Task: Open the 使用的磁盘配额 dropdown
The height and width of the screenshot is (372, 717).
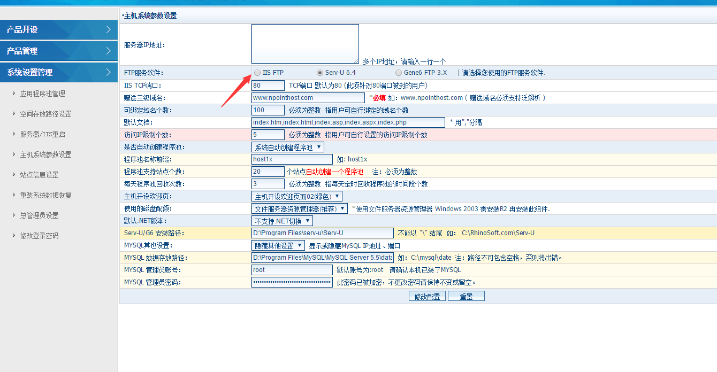Action: pyautogui.click(x=300, y=208)
